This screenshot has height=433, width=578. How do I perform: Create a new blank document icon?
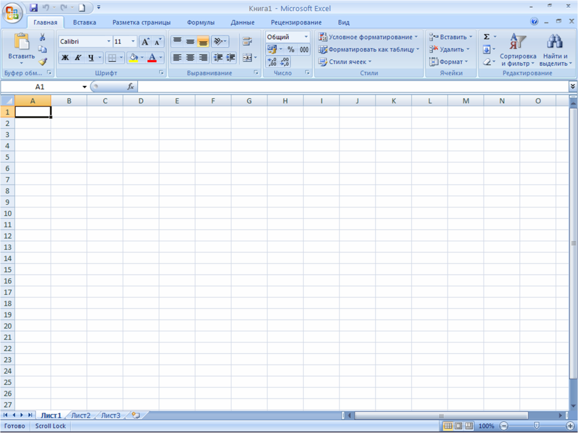click(x=82, y=7)
